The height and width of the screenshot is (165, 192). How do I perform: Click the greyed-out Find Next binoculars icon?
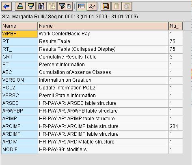coord(52,7)
